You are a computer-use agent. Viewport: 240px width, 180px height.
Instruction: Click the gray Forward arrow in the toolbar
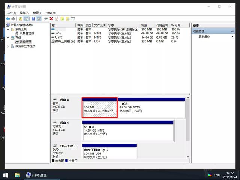coord(13,19)
